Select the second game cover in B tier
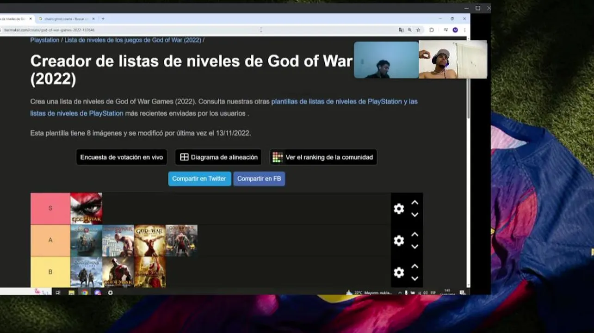The image size is (594, 333). (118, 272)
